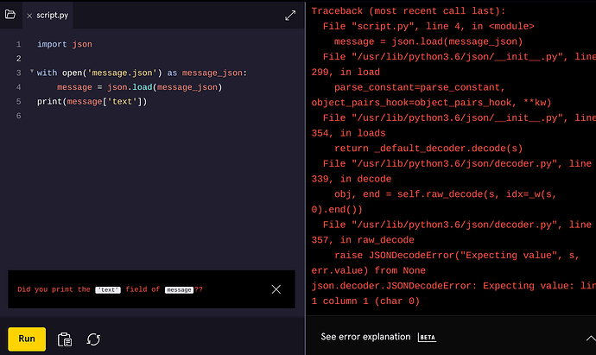Click the 'text' code tag in hint
This screenshot has height=355, width=596.
click(x=108, y=290)
